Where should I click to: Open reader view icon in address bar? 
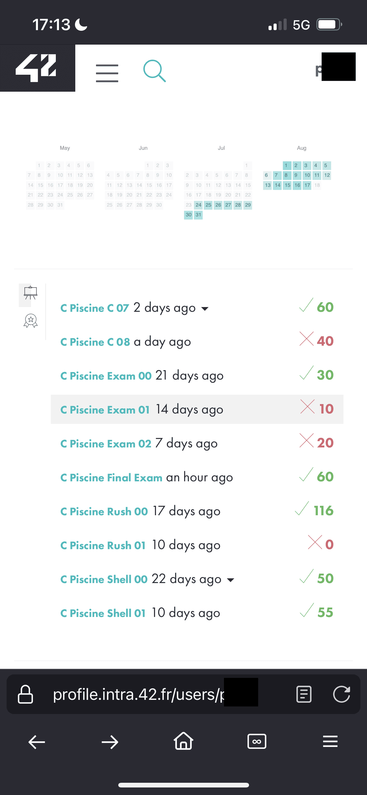[304, 694]
